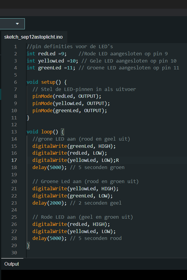Click line number 13 in the gutter
This screenshot has width=187, height=280.
(14, 132)
